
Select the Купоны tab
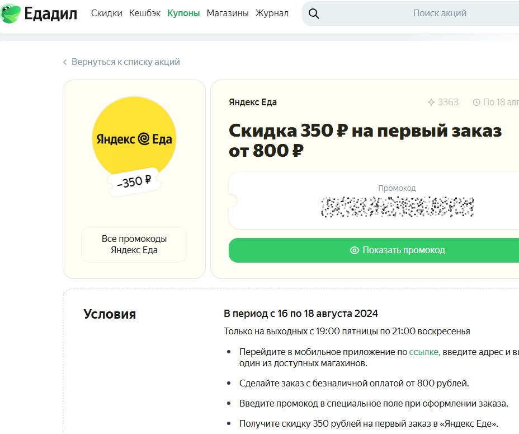click(183, 13)
